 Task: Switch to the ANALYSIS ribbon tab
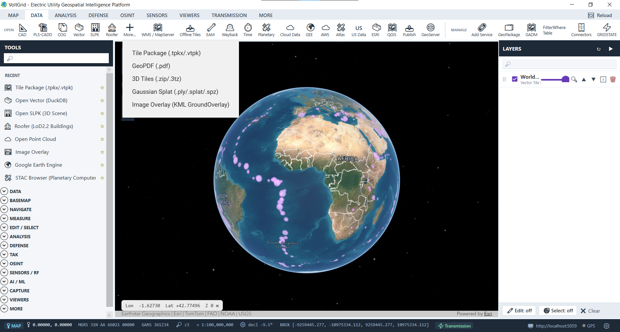[x=66, y=15]
